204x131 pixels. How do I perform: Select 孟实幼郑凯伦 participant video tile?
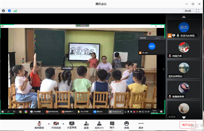(x=184, y=69)
